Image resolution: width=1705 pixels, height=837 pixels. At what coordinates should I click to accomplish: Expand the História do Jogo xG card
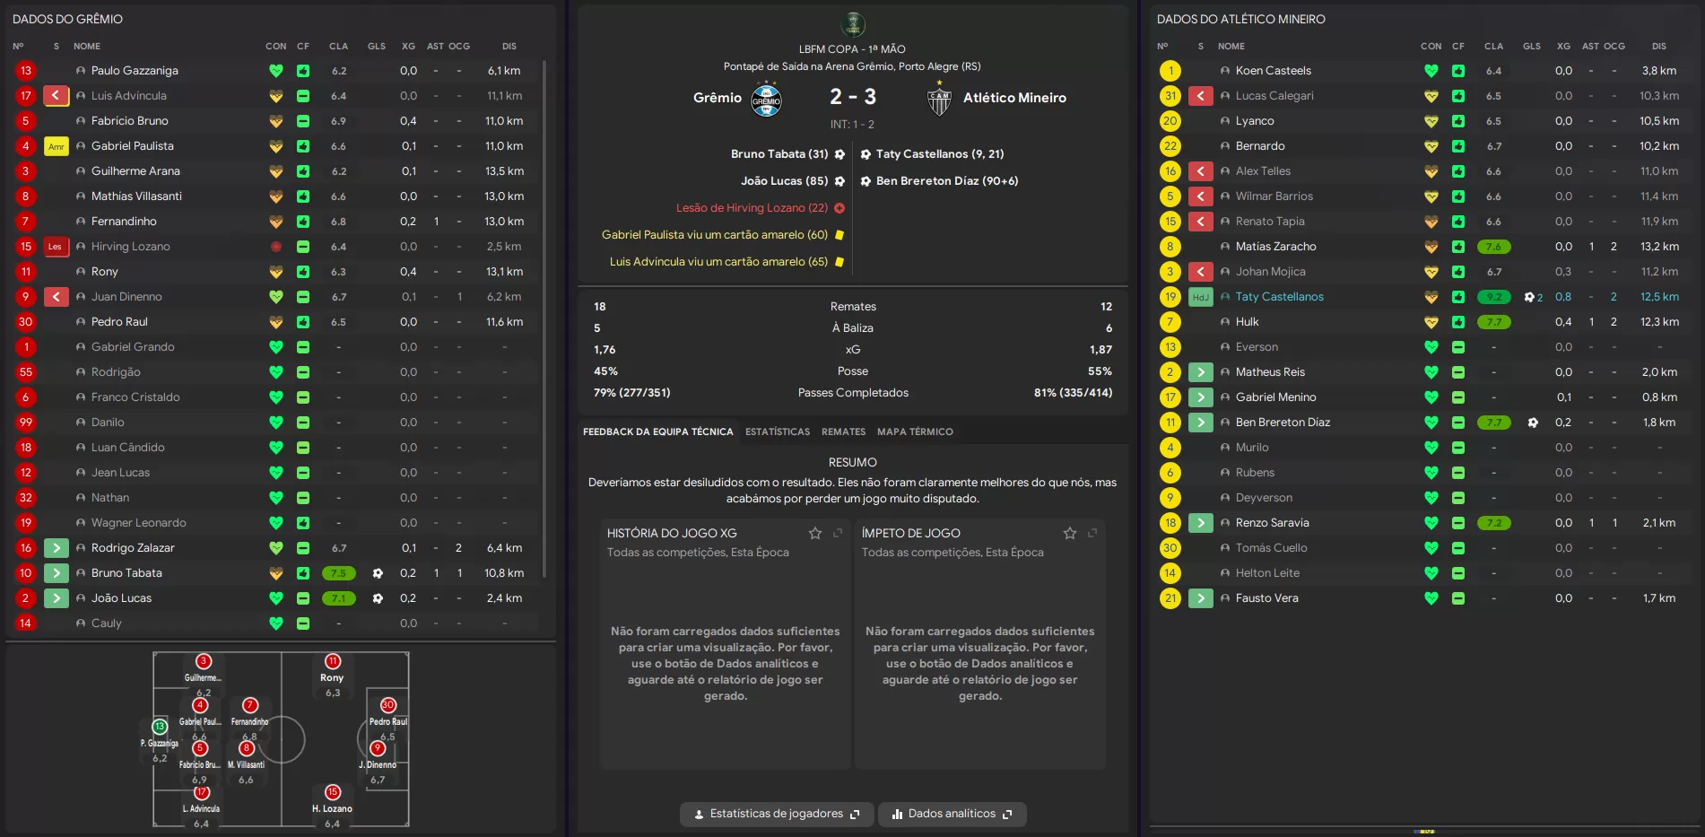838,533
